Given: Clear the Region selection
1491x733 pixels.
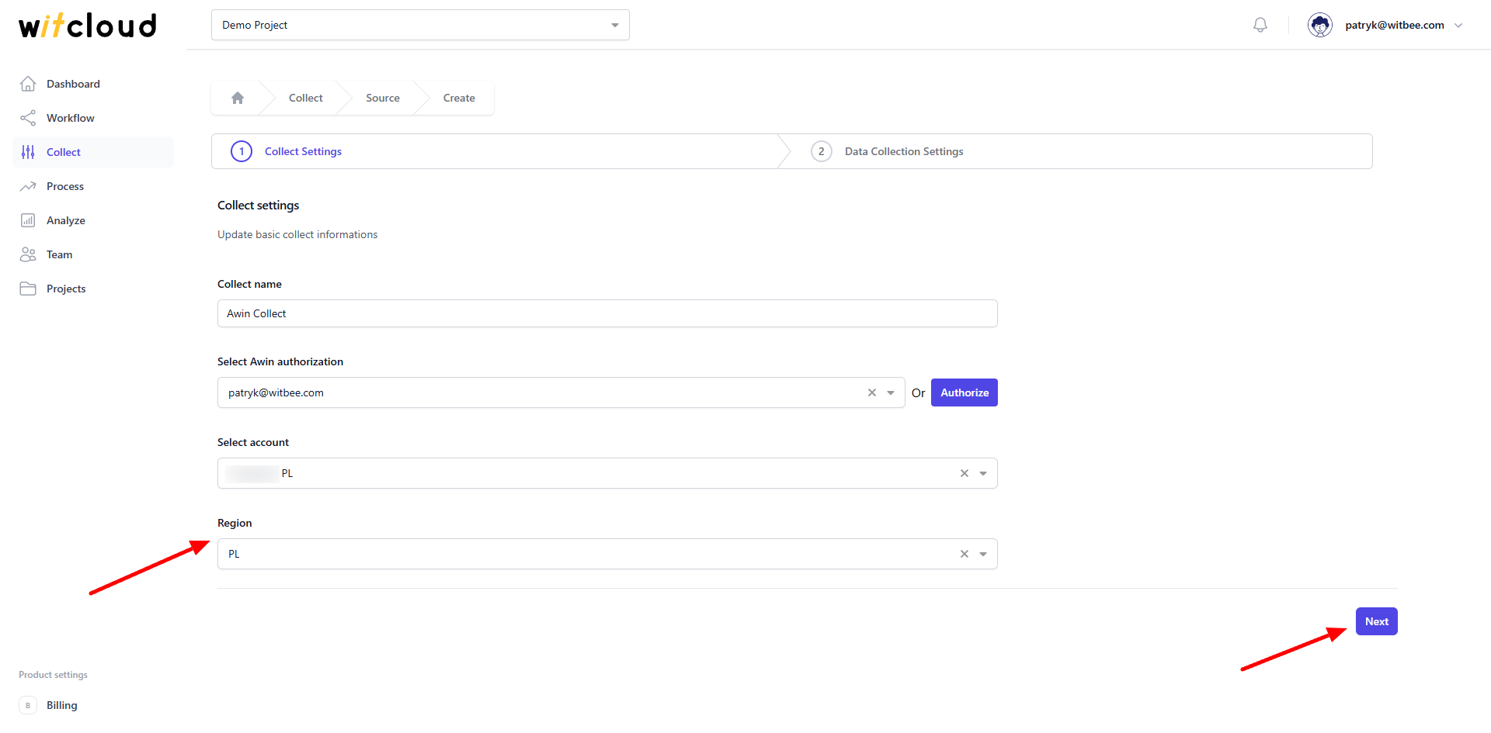Looking at the screenshot, I should [x=964, y=554].
